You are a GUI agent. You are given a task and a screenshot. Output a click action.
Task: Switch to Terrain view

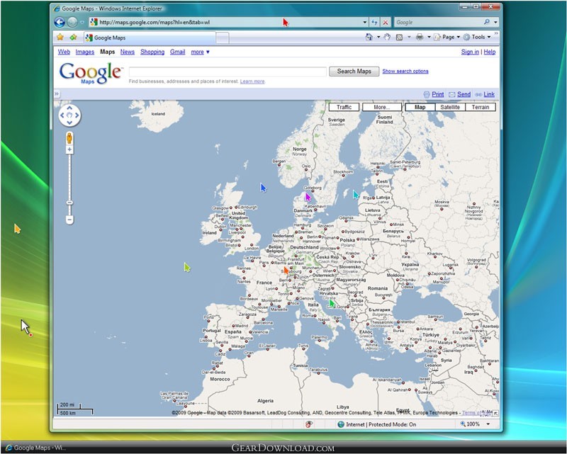click(481, 107)
